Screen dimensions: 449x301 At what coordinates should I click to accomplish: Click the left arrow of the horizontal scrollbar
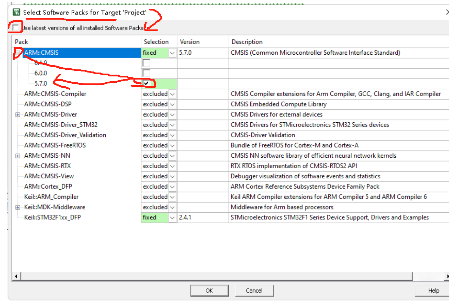(x=16, y=276)
